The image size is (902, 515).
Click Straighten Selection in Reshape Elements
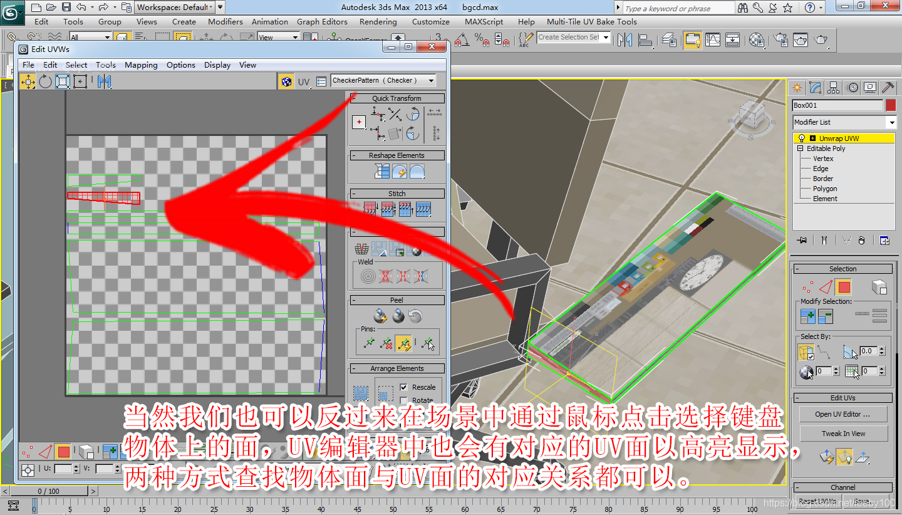(381, 170)
